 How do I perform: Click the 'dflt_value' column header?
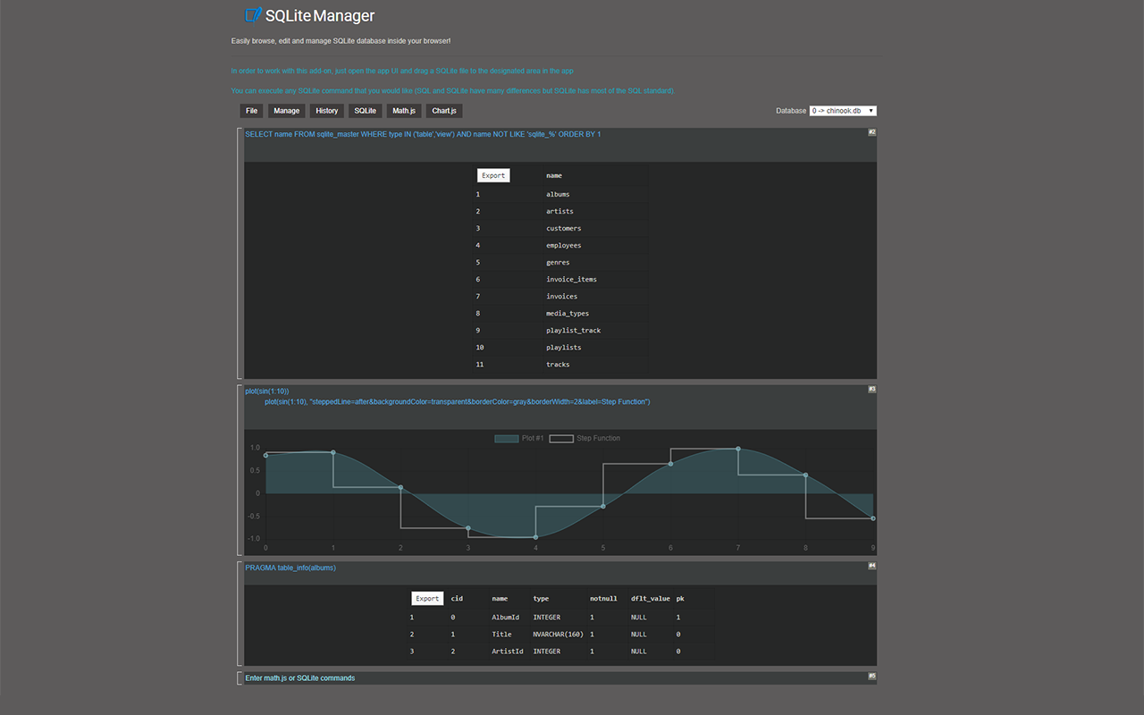(651, 598)
